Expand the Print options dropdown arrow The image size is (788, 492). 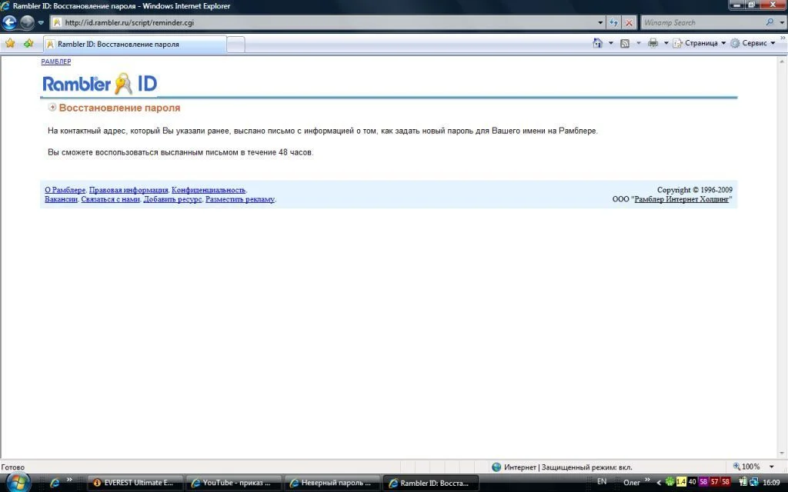point(666,43)
